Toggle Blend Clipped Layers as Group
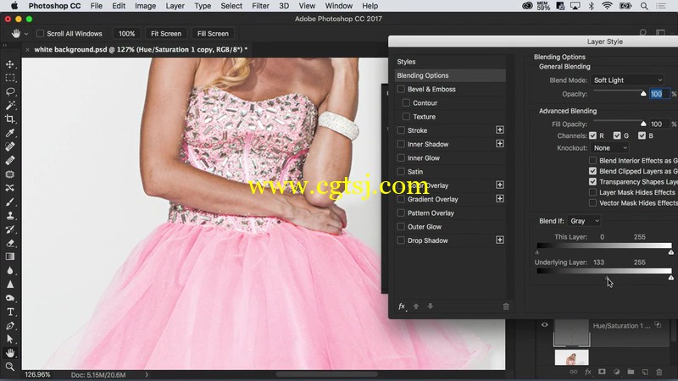 point(592,171)
